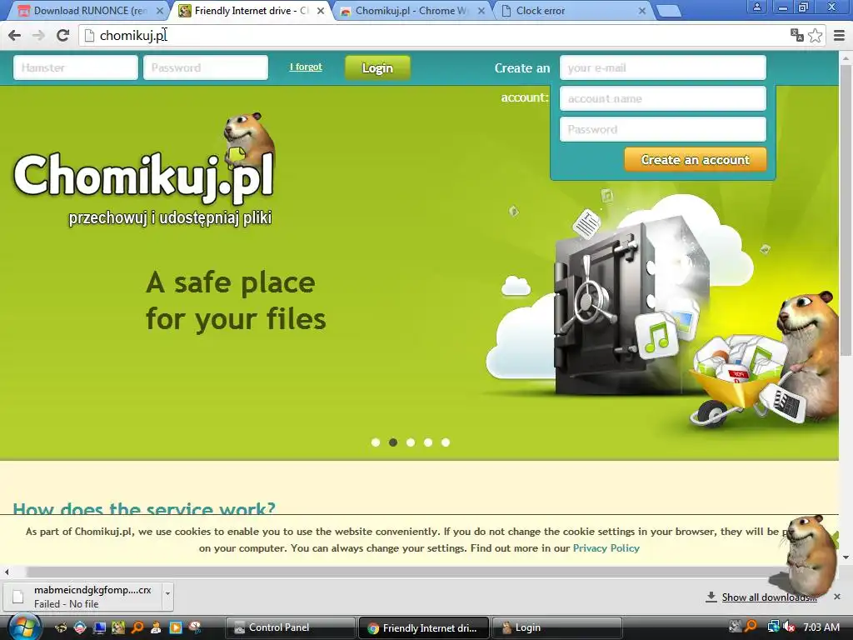Click the file icon of the failed crx download
The width and height of the screenshot is (853, 640).
tap(18, 597)
